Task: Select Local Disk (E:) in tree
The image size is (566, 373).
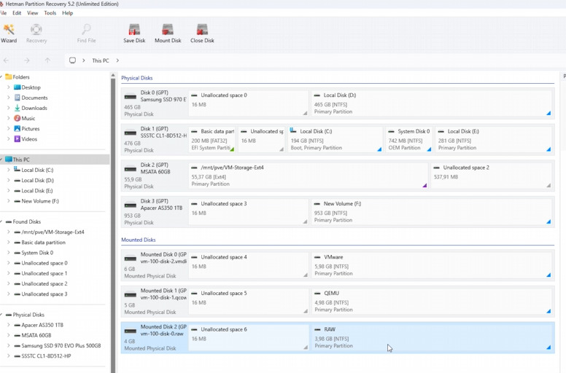Action: click(37, 191)
